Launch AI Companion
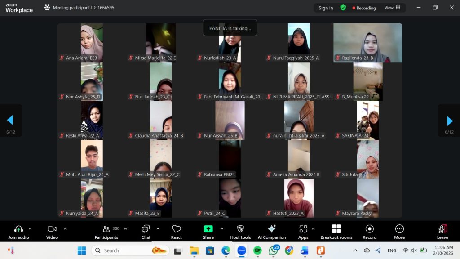 pos(272,232)
